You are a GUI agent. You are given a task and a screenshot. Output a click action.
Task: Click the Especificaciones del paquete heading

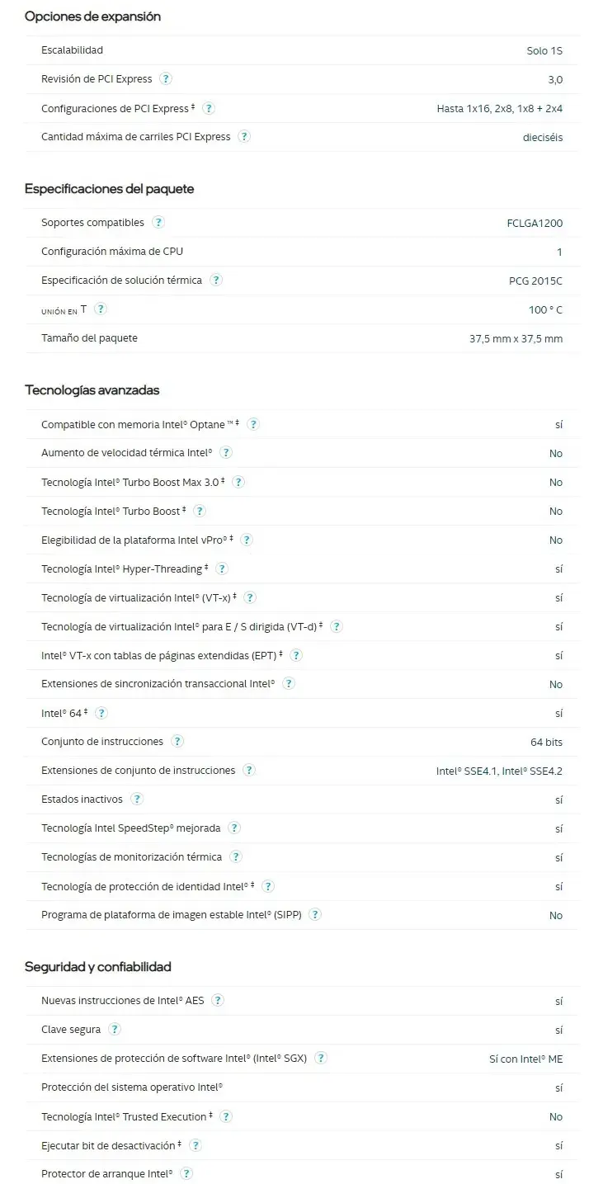pos(109,189)
